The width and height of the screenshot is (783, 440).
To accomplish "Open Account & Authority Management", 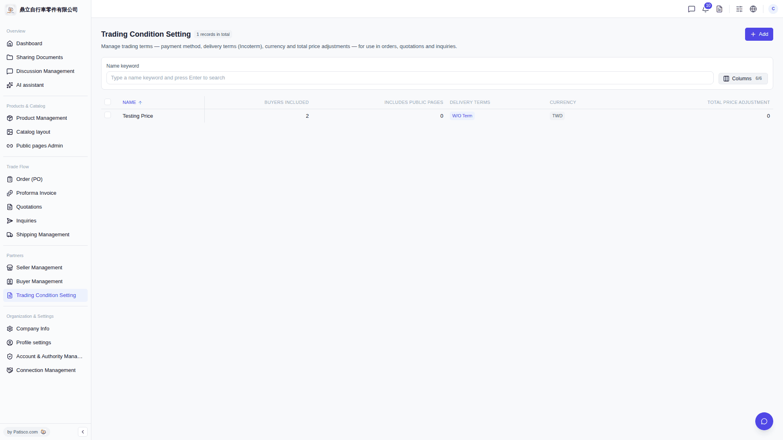I will [45, 356].
